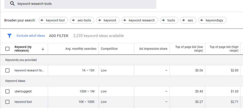Screen dimensions: 243x109
Task: Click the blue filter funnel icon
Action: point(9,36)
